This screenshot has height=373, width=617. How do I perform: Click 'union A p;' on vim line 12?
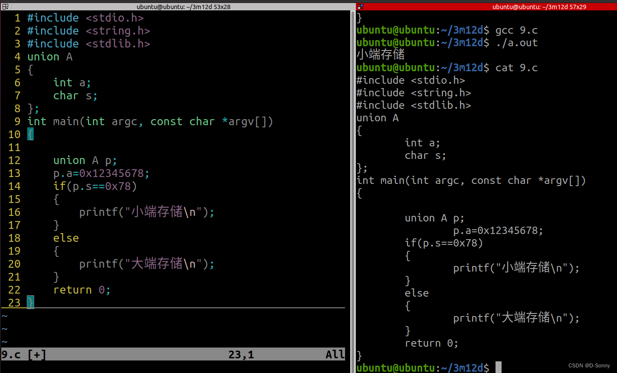click(x=85, y=161)
